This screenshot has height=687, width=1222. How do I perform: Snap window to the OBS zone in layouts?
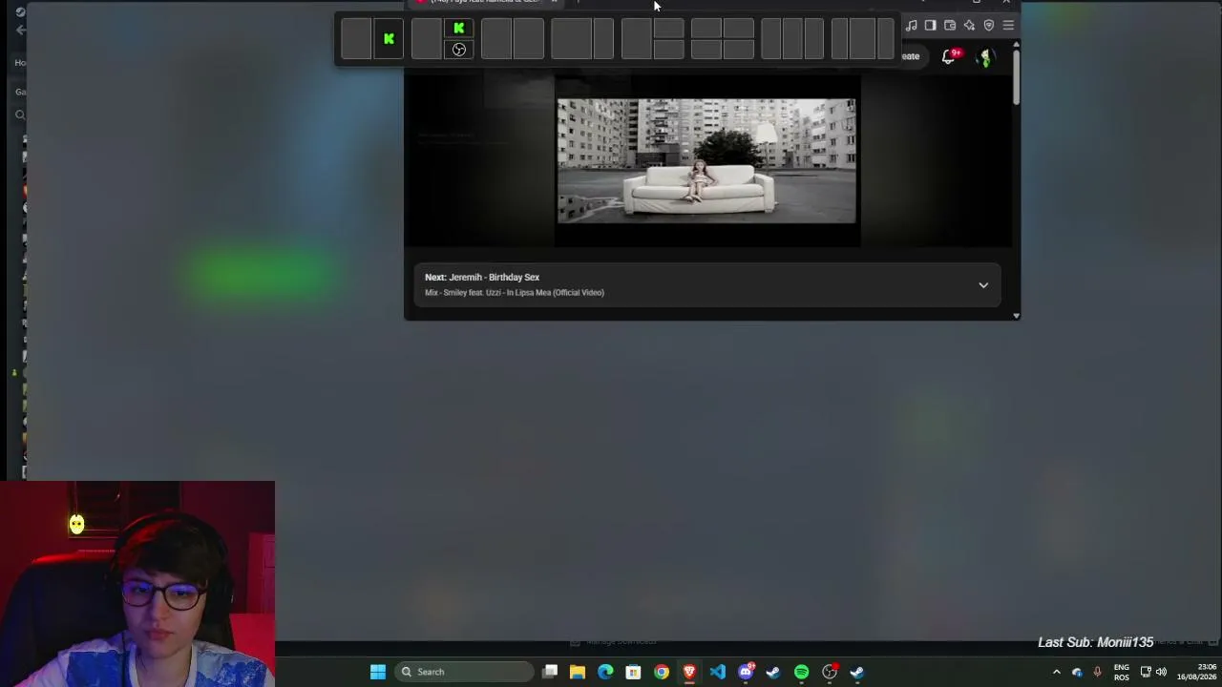point(459,50)
